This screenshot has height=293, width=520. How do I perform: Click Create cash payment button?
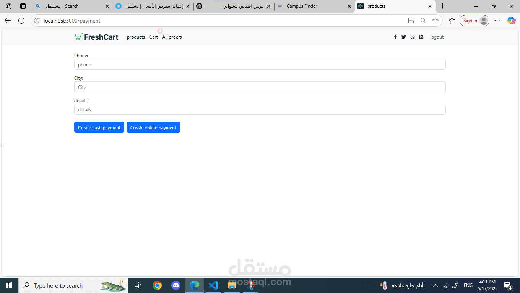tap(99, 127)
